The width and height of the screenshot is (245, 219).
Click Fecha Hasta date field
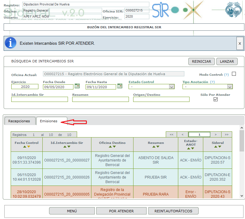point(101,87)
